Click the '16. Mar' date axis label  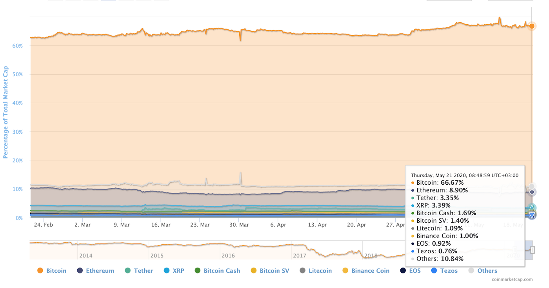[161, 225]
